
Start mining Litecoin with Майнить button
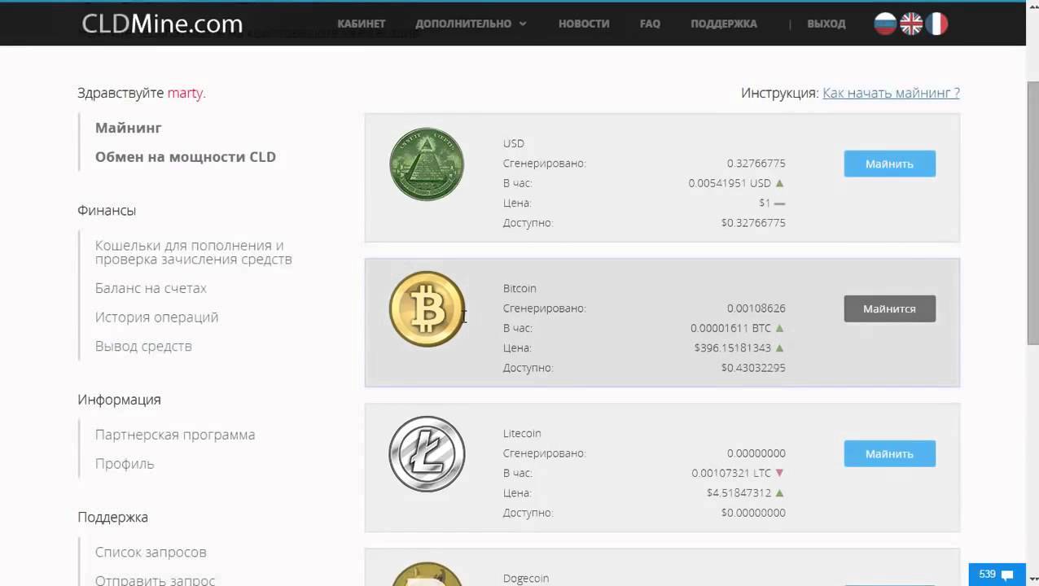pyautogui.click(x=889, y=453)
